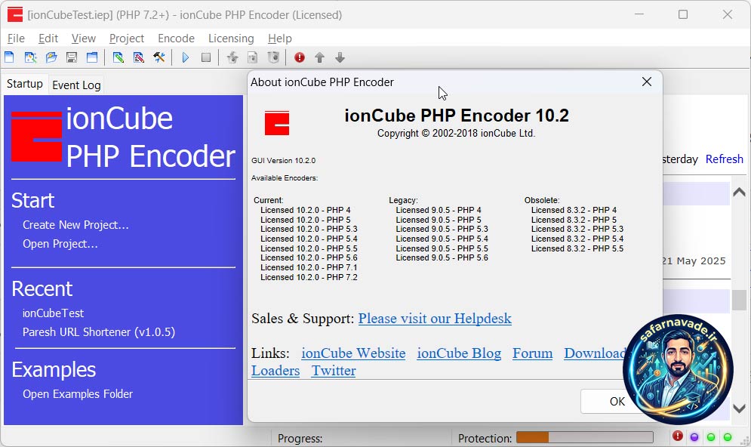Click the "Protection:" status bar label
Image resolution: width=751 pixels, height=447 pixels.
(485, 439)
